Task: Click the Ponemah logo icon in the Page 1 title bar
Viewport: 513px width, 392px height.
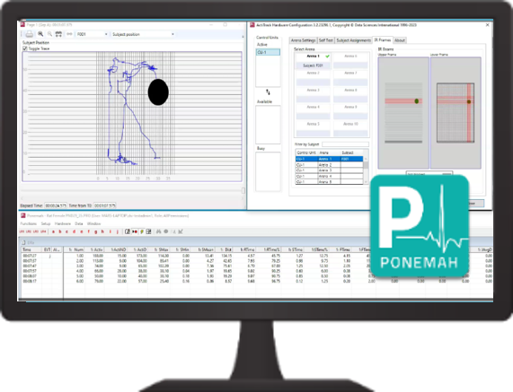Action: pyautogui.click(x=22, y=25)
